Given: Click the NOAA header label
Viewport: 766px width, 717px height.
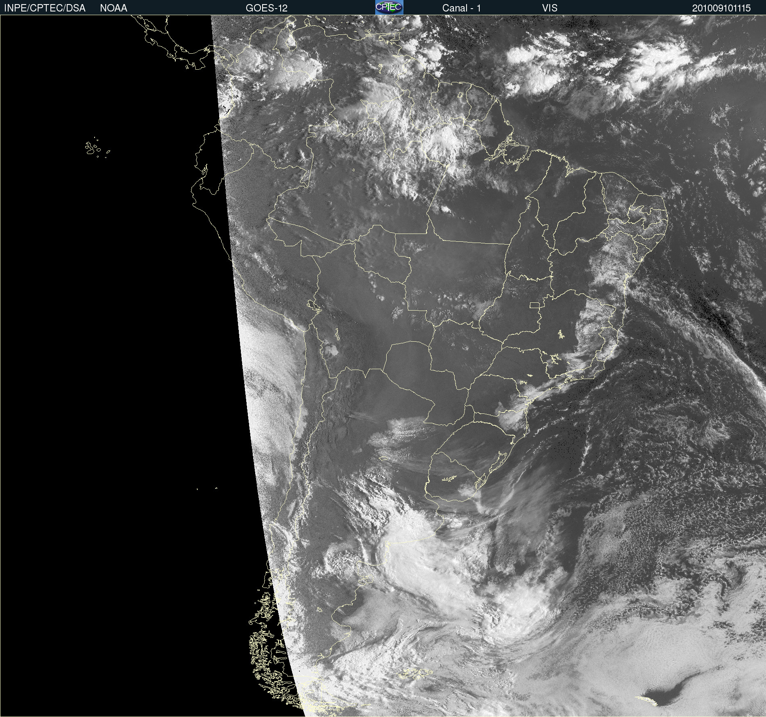Looking at the screenshot, I should pyautogui.click(x=113, y=8).
